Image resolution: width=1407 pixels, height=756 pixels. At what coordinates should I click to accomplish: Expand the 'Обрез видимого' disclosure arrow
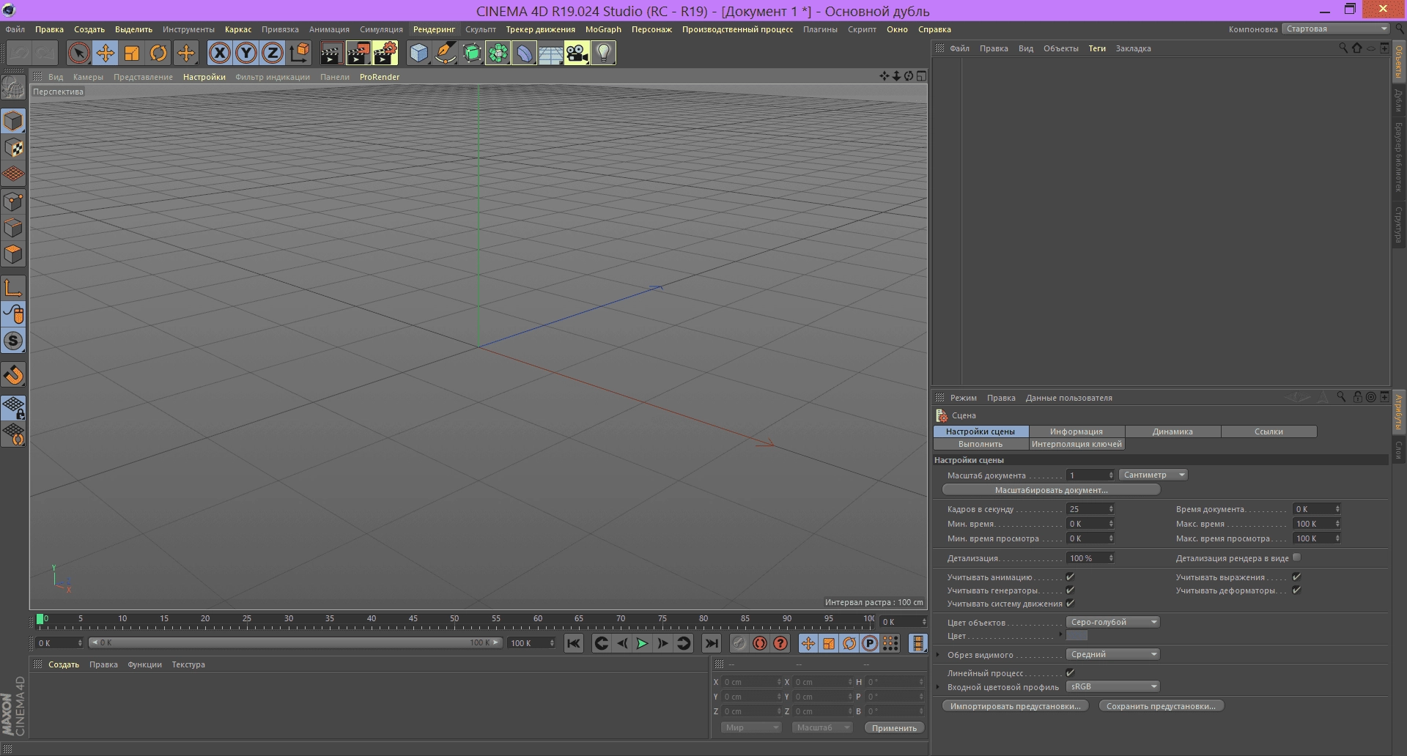click(938, 654)
